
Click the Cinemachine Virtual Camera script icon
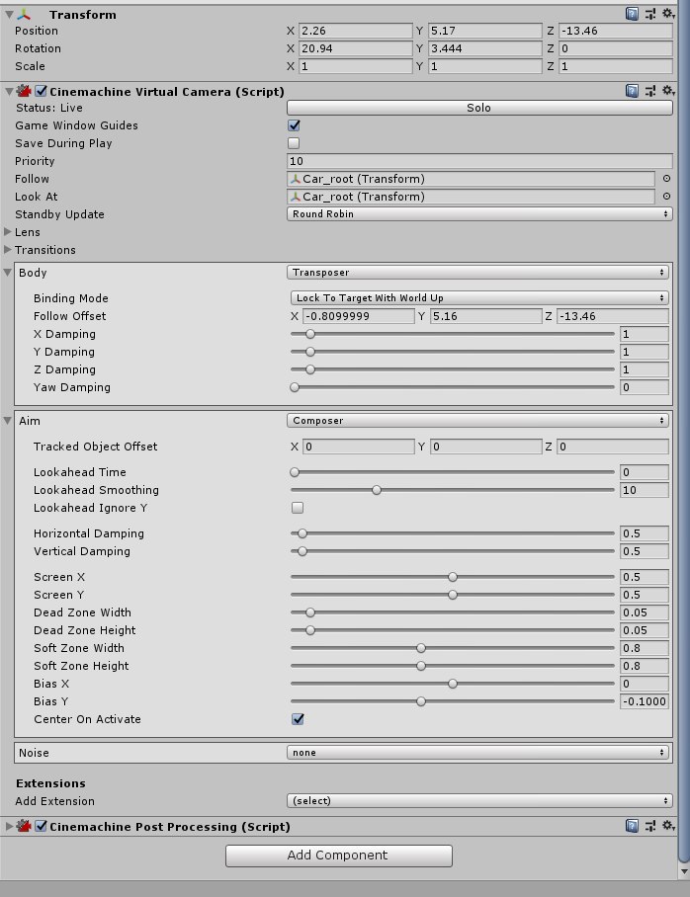click(x=24, y=91)
